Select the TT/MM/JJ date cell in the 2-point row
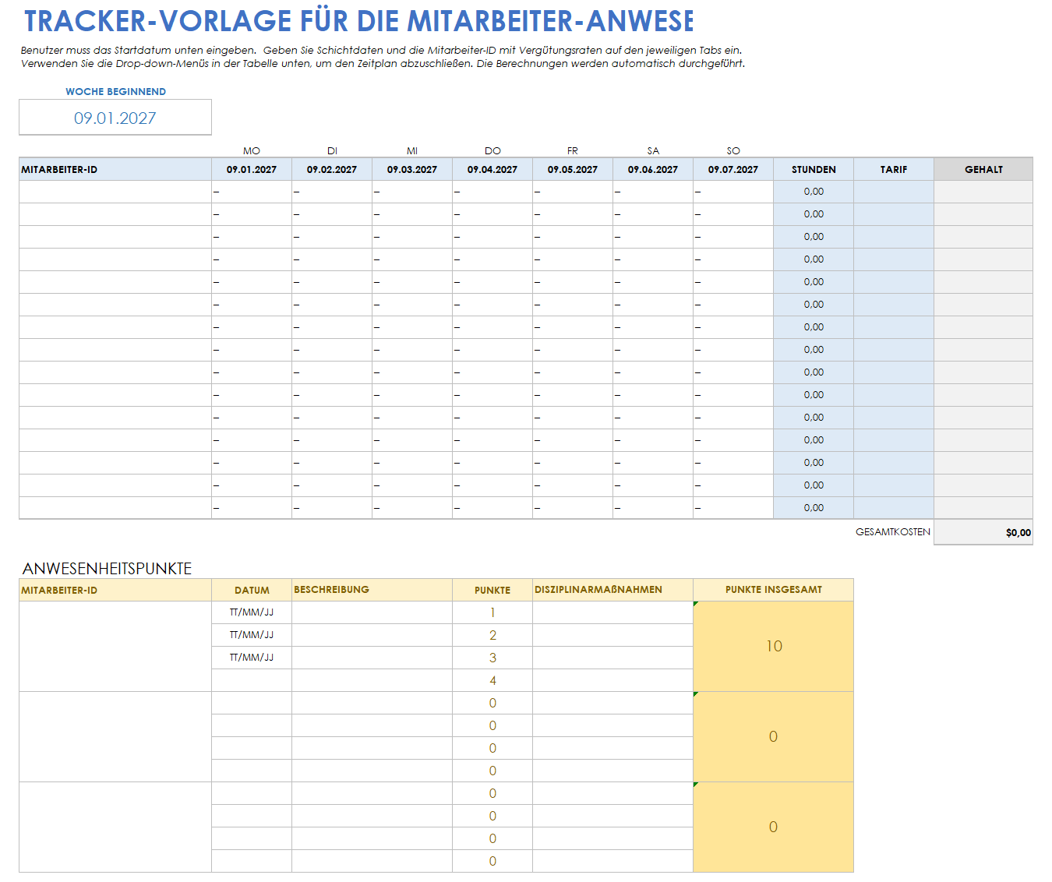 click(252, 635)
